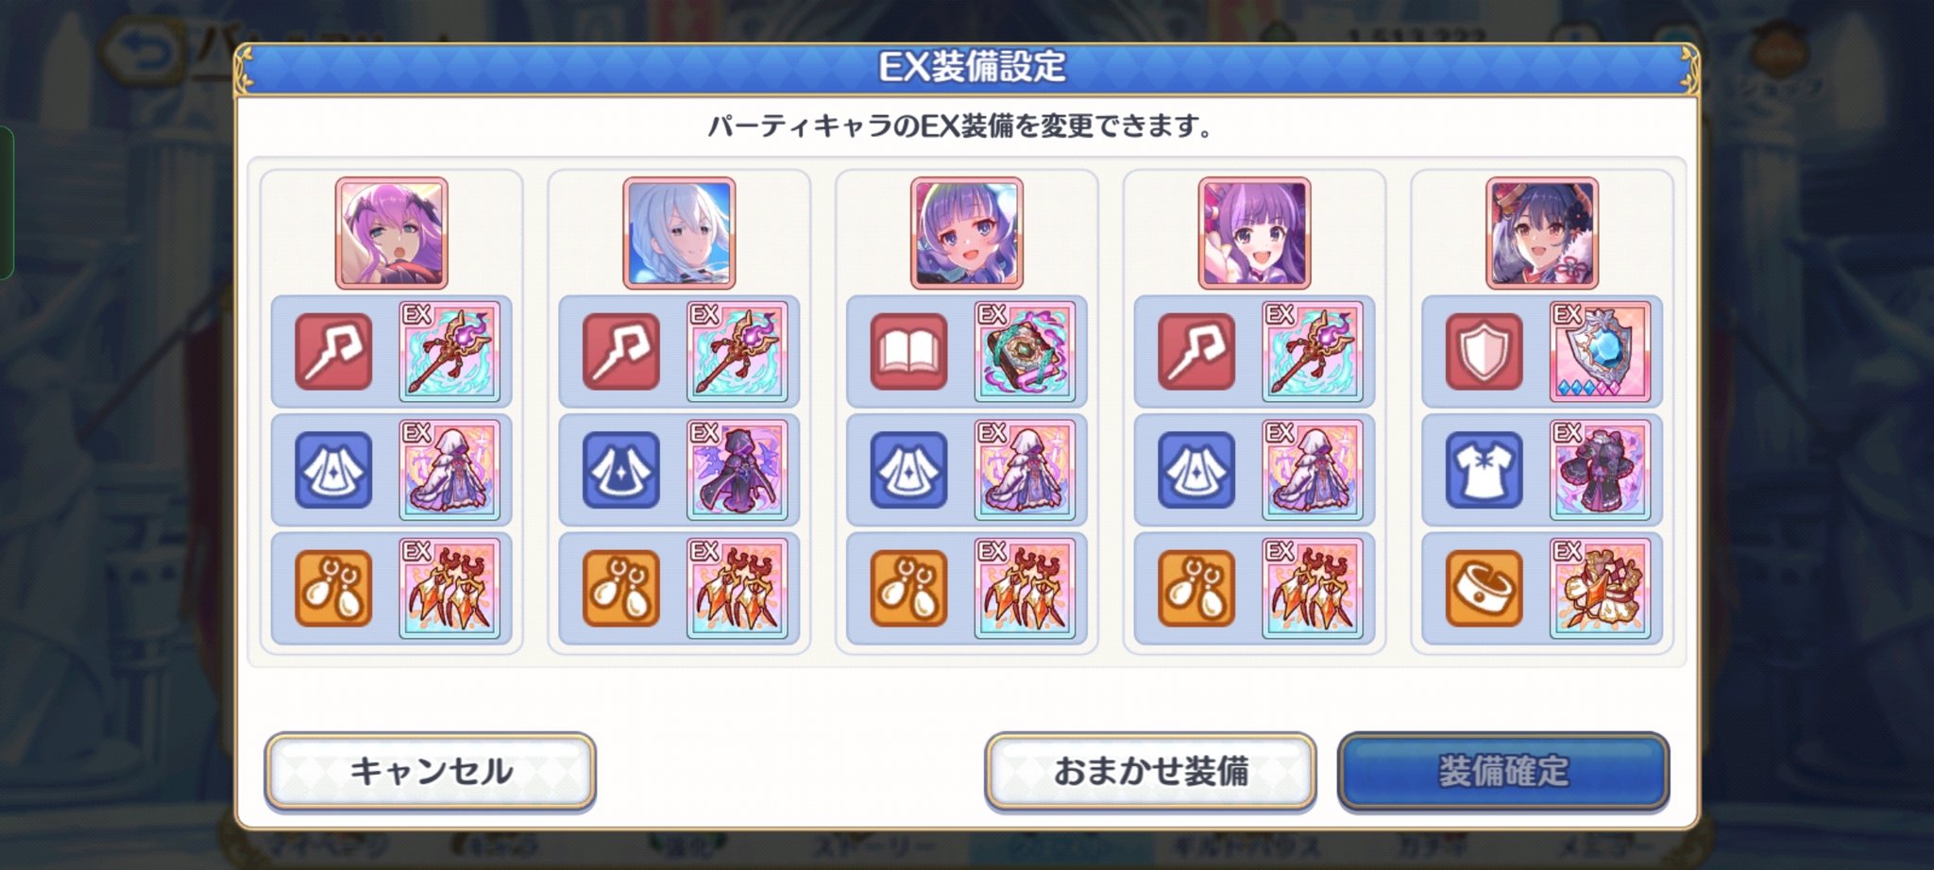Select the white hooded EX robe for the fourth character

tap(1313, 470)
